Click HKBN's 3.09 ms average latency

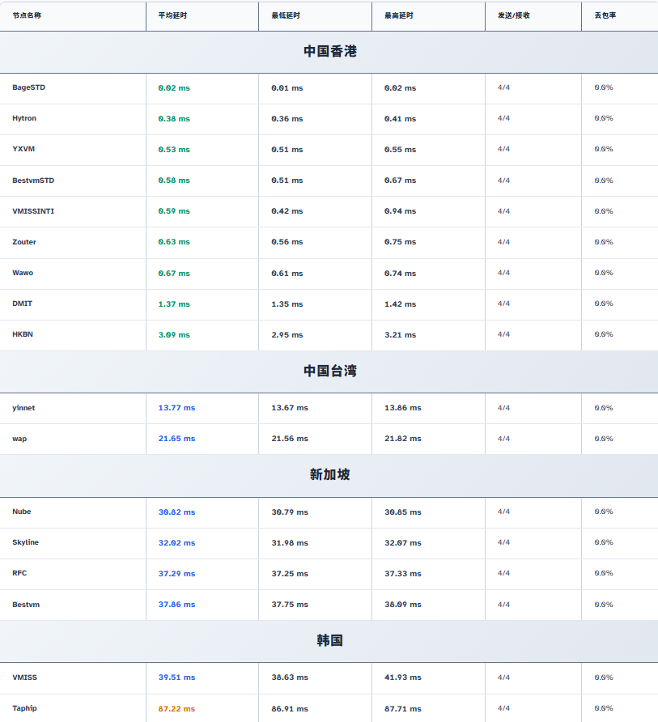point(174,335)
